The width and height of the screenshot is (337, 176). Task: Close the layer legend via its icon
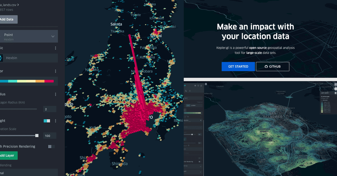pyautogui.click(x=336, y=93)
